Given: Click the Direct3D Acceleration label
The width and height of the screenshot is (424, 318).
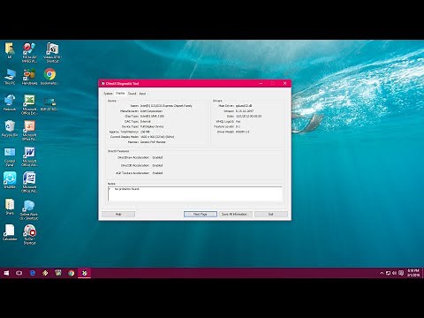Looking at the screenshot, I should coord(135,165).
